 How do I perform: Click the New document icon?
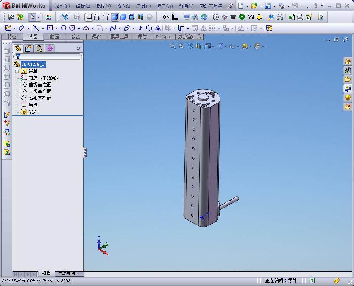click(x=241, y=6)
